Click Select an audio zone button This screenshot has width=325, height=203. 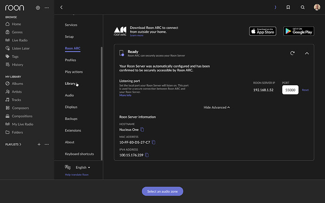(162, 191)
